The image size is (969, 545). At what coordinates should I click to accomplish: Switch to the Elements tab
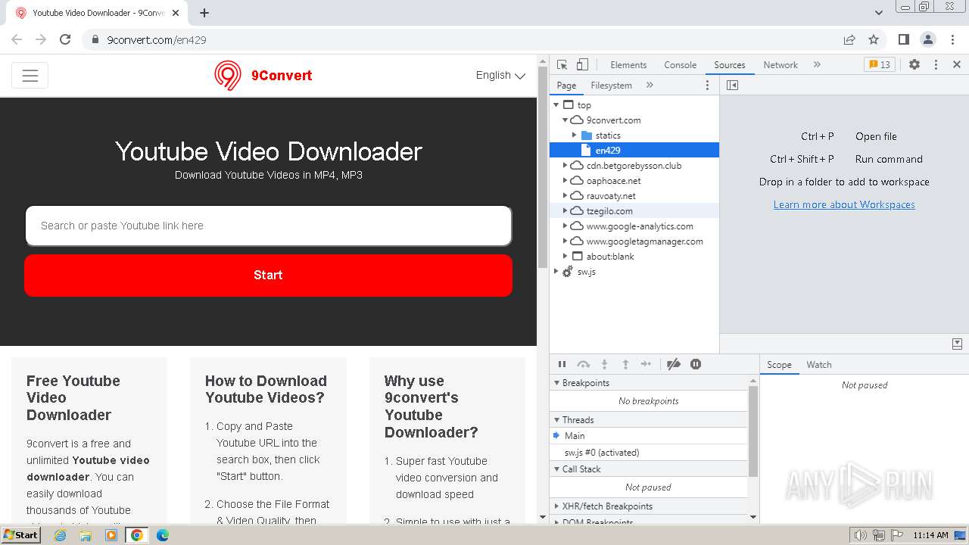pyautogui.click(x=628, y=65)
